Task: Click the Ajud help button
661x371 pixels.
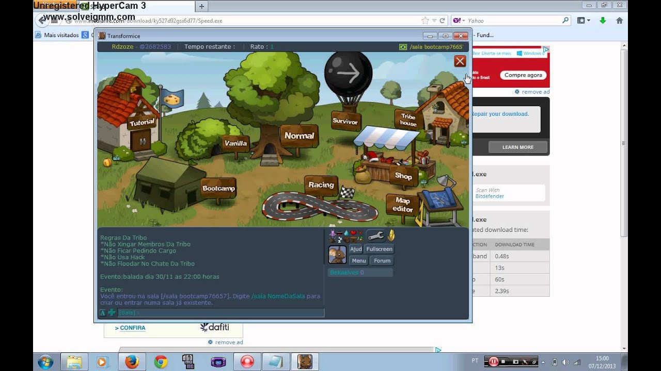Action: (x=356, y=249)
